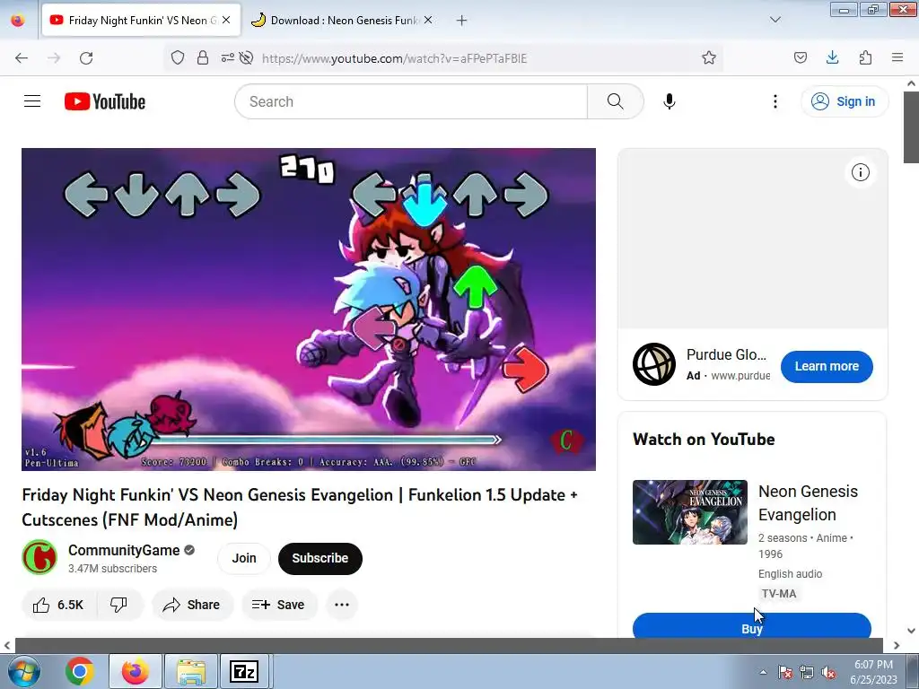Open the Windows Start button
919x689 pixels.
(24, 671)
